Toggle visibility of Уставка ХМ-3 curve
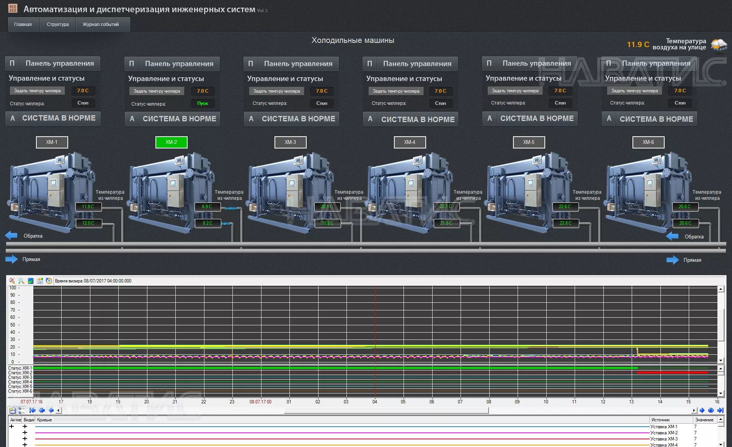The height and width of the screenshot is (447, 732). click(25, 439)
